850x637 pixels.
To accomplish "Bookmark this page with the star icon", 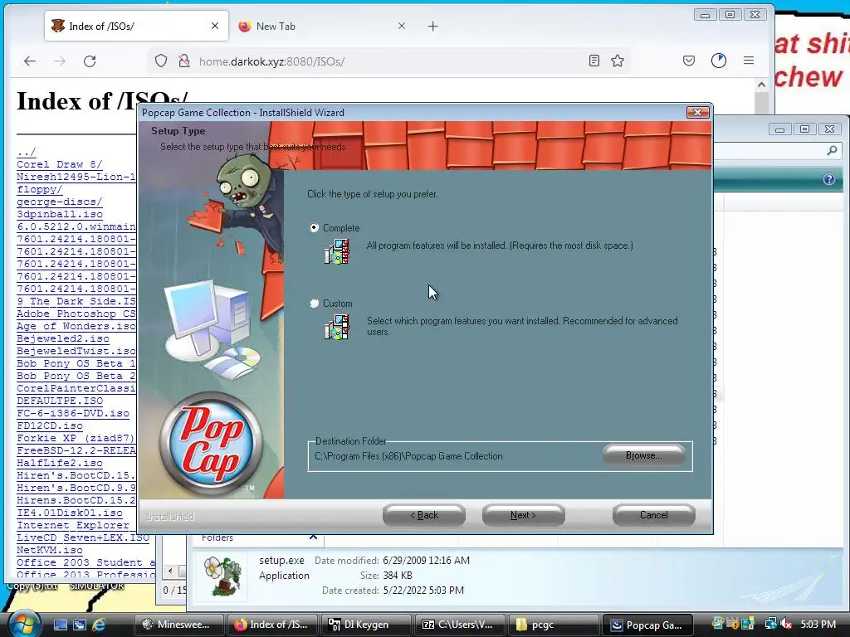I will tap(618, 61).
